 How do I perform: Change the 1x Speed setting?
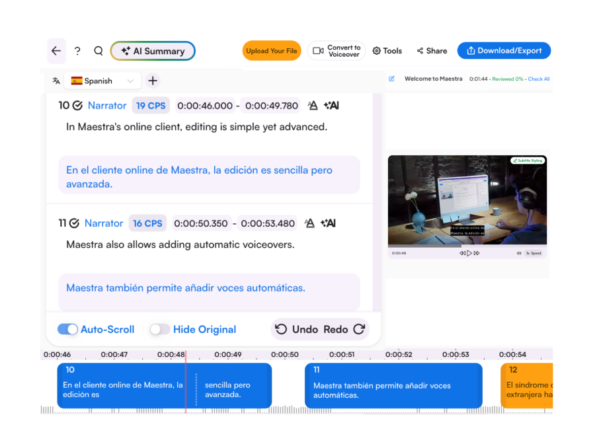coord(534,253)
